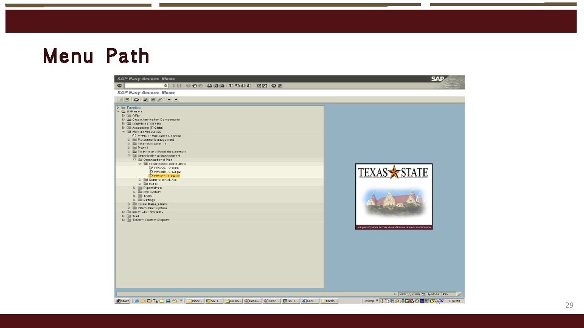Expand the Cross-Application Components folder
The image size is (584, 328).
click(123, 120)
